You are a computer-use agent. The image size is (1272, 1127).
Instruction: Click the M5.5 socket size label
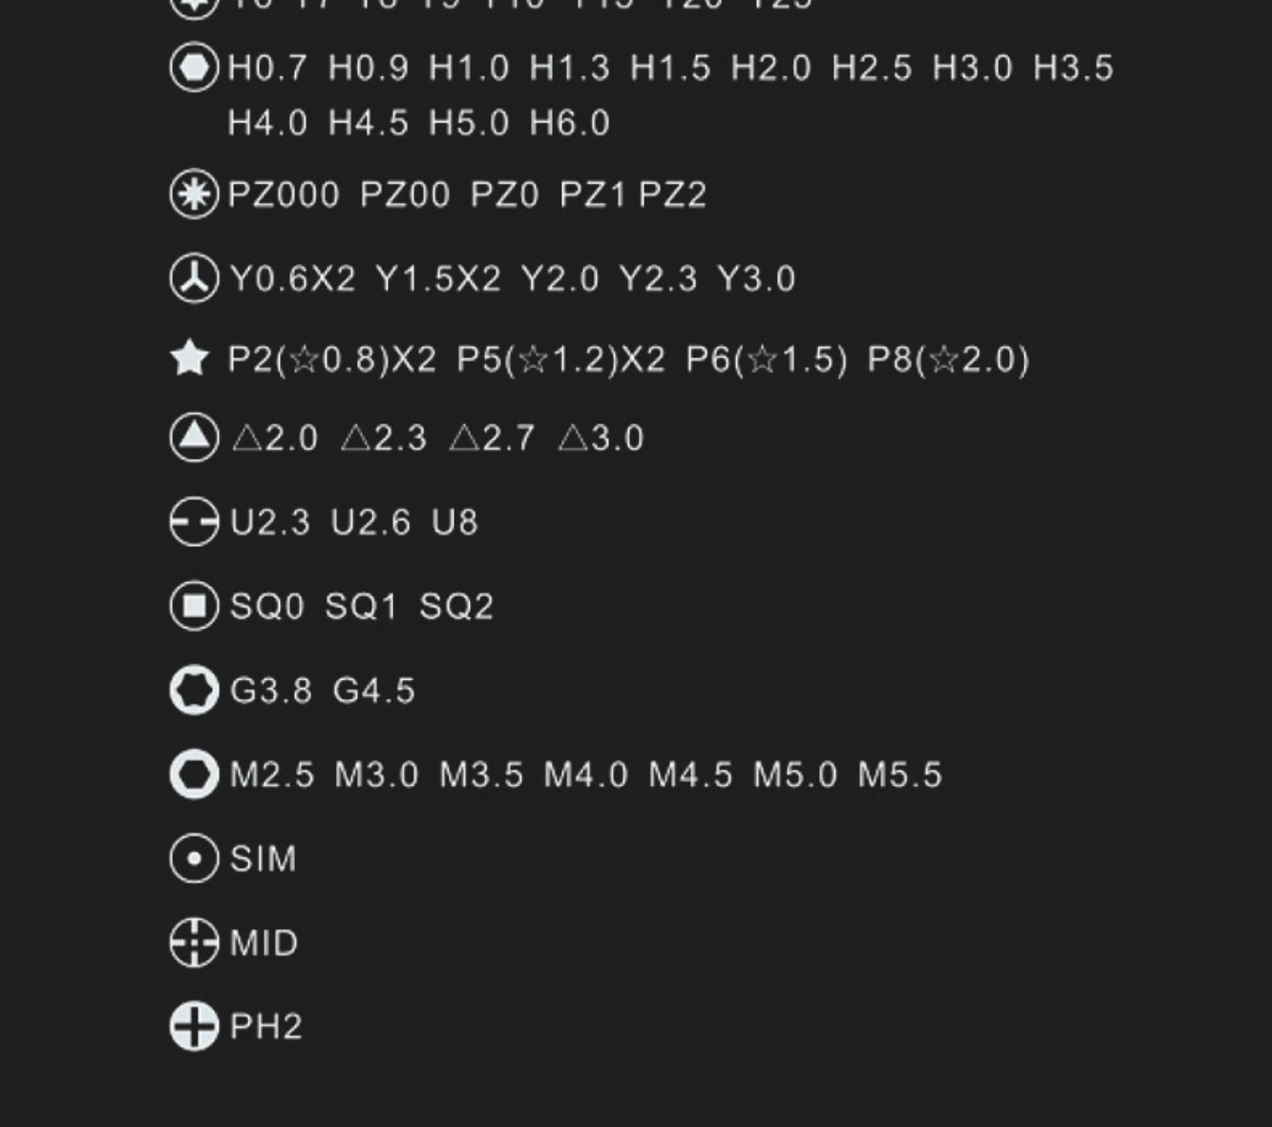[900, 776]
